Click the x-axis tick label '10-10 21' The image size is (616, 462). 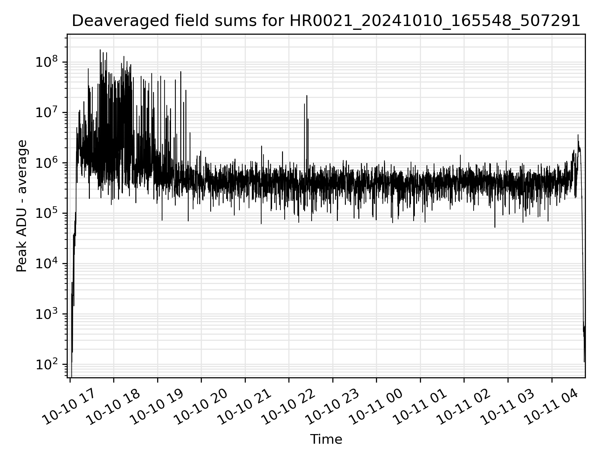[x=245, y=407]
